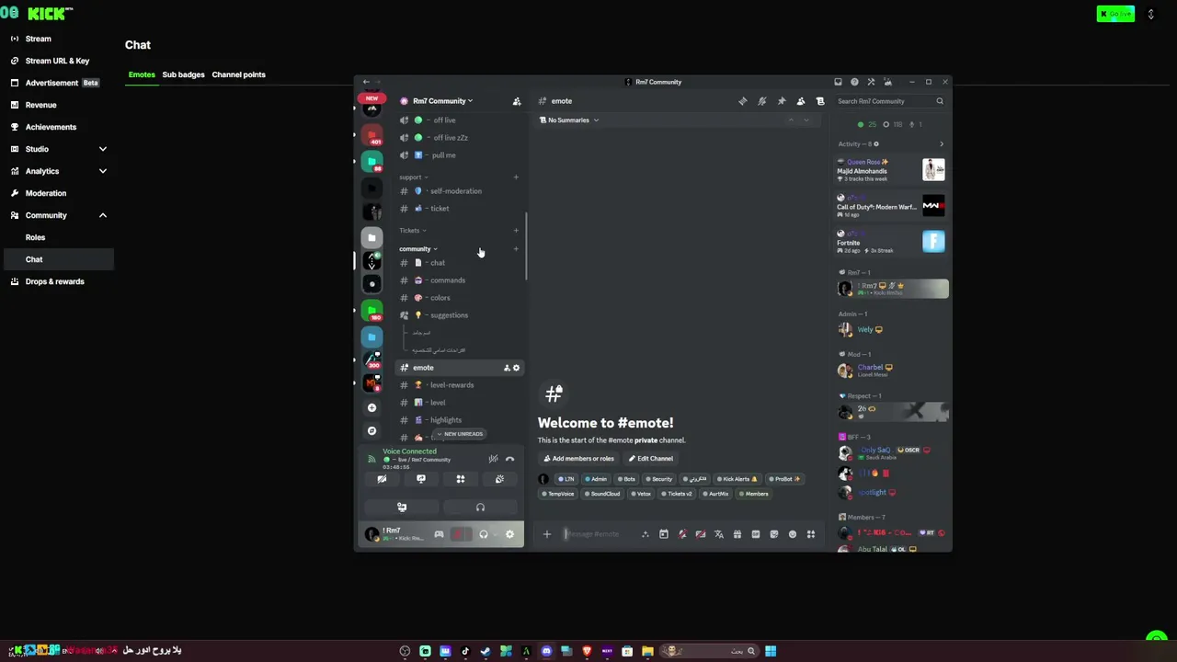Viewport: 1177px width, 662px height.
Task: Open the attachment plus button
Action: click(x=547, y=534)
